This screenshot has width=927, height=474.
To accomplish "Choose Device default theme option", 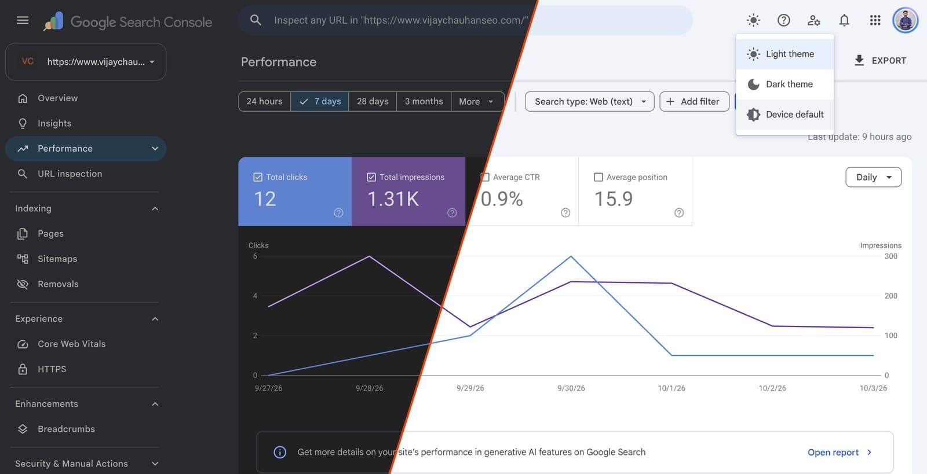I will click(x=784, y=114).
